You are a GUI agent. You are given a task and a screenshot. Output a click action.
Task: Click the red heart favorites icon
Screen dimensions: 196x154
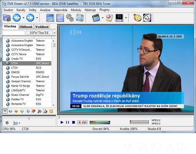(x=33, y=111)
